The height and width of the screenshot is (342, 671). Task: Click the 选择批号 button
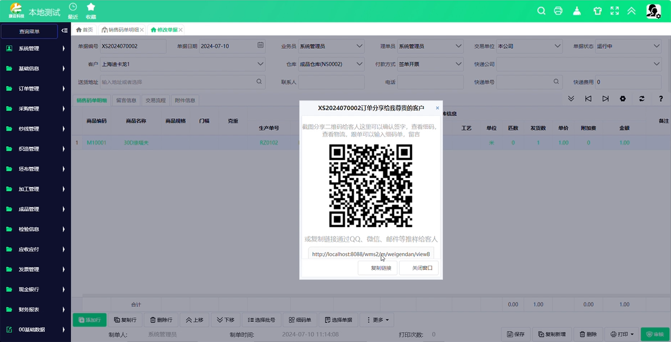click(x=261, y=320)
